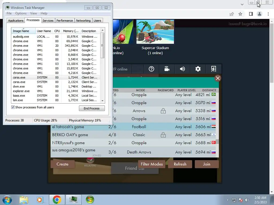
Task: Mute sound with the speaker icon in bonk.io
Action: coord(182,69)
